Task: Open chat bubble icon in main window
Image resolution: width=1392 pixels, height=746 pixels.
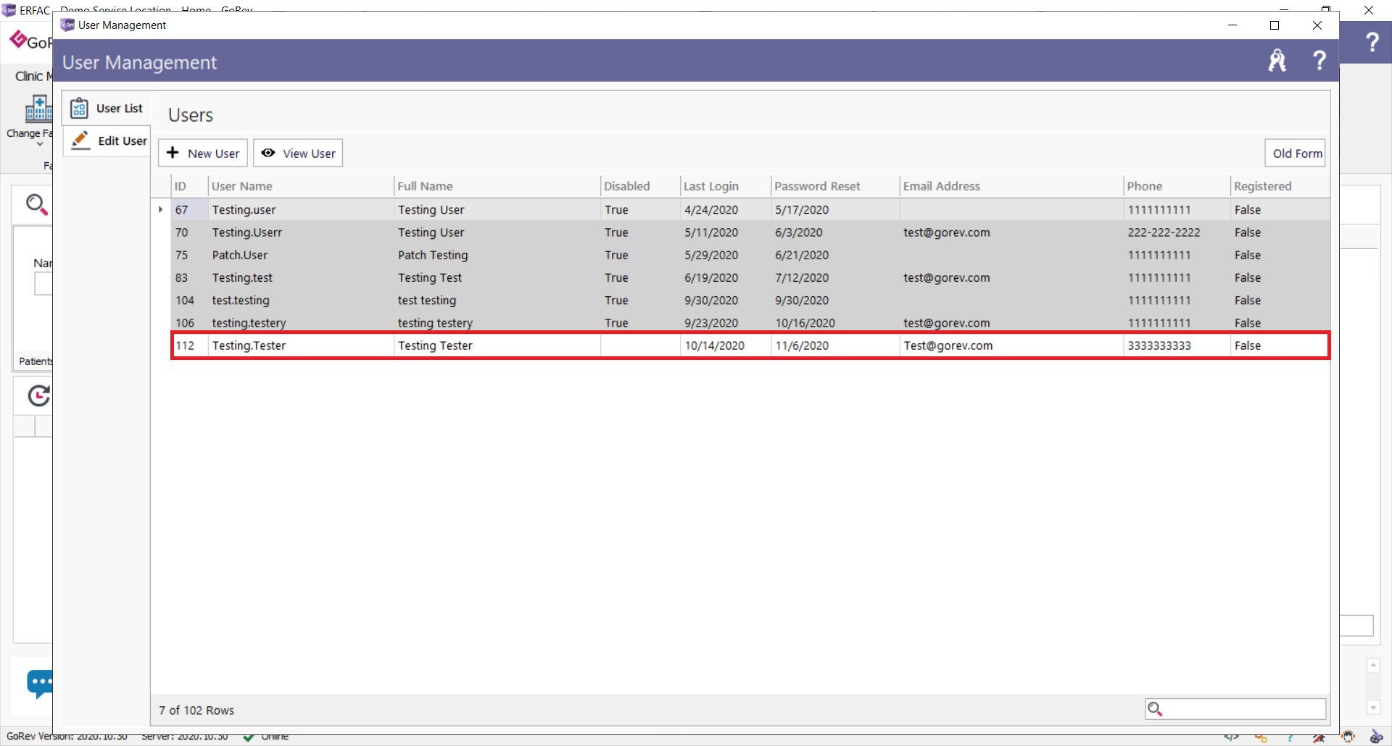Action: (x=40, y=683)
